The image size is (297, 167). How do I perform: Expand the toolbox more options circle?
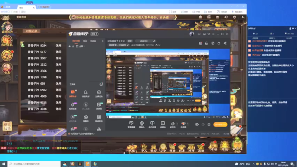(101, 84)
